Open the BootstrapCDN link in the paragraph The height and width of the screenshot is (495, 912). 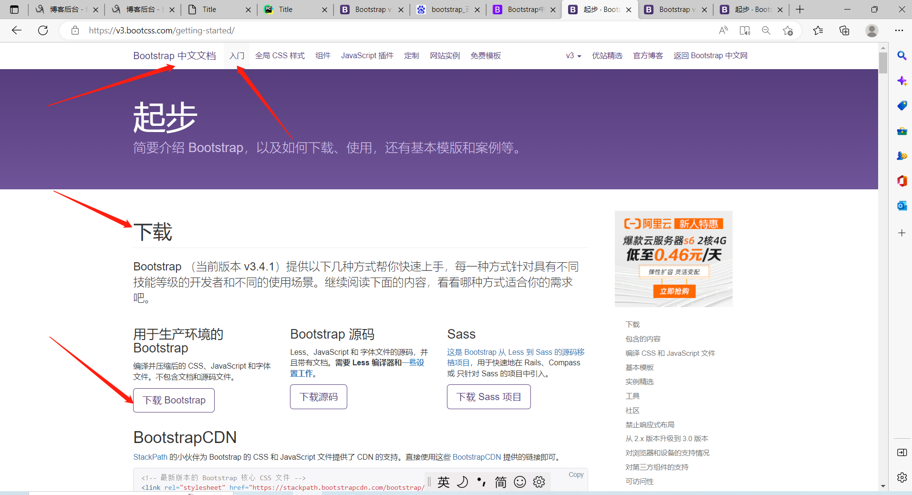coord(477,457)
